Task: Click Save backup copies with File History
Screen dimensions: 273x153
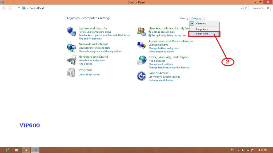Action: pos(104,35)
